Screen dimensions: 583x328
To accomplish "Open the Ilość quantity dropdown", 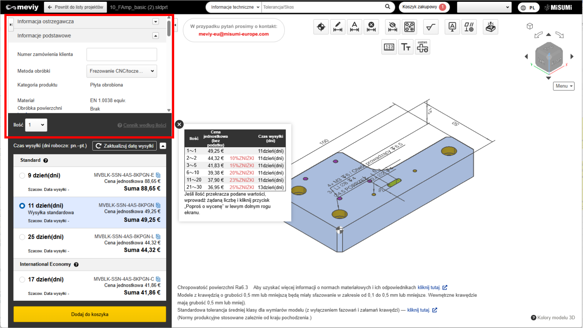I will [x=36, y=125].
